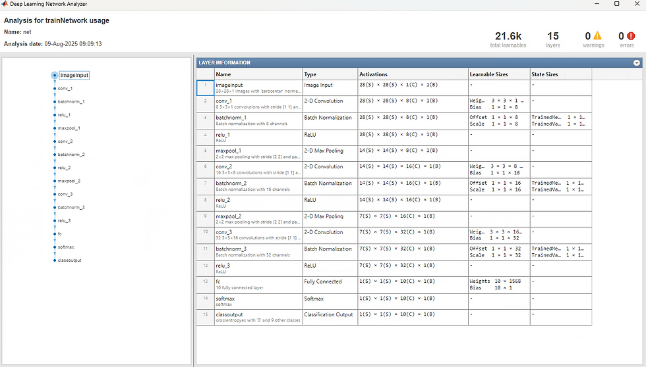The width and height of the screenshot is (646, 367).
Task: Click the 15 layers count
Action: click(x=553, y=36)
